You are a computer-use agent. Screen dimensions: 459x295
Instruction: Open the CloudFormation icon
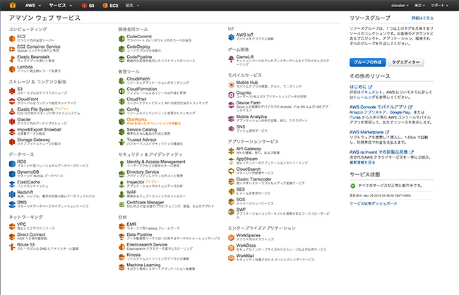(x=121, y=91)
